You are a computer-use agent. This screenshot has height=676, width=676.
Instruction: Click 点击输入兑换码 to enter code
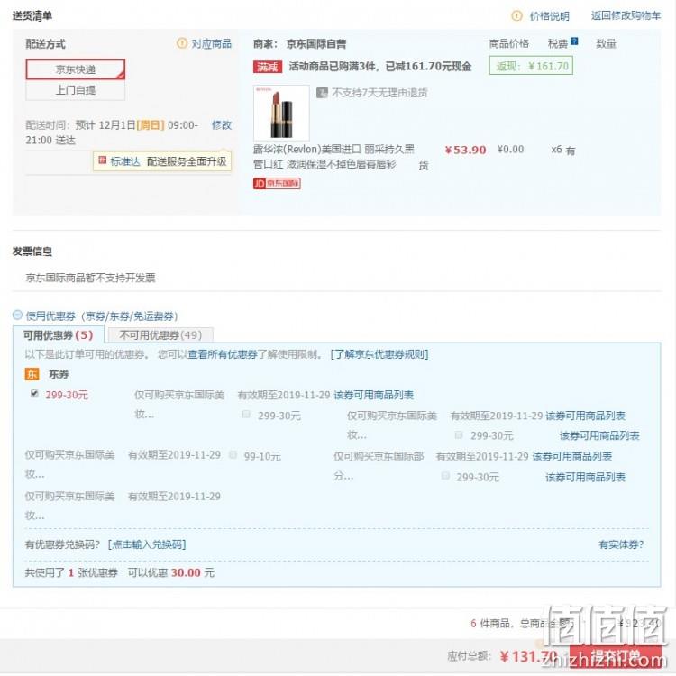[147, 544]
